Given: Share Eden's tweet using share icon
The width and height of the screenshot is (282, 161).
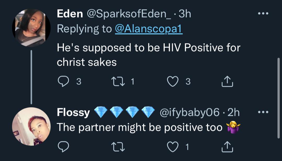Looking at the screenshot, I should click(227, 81).
